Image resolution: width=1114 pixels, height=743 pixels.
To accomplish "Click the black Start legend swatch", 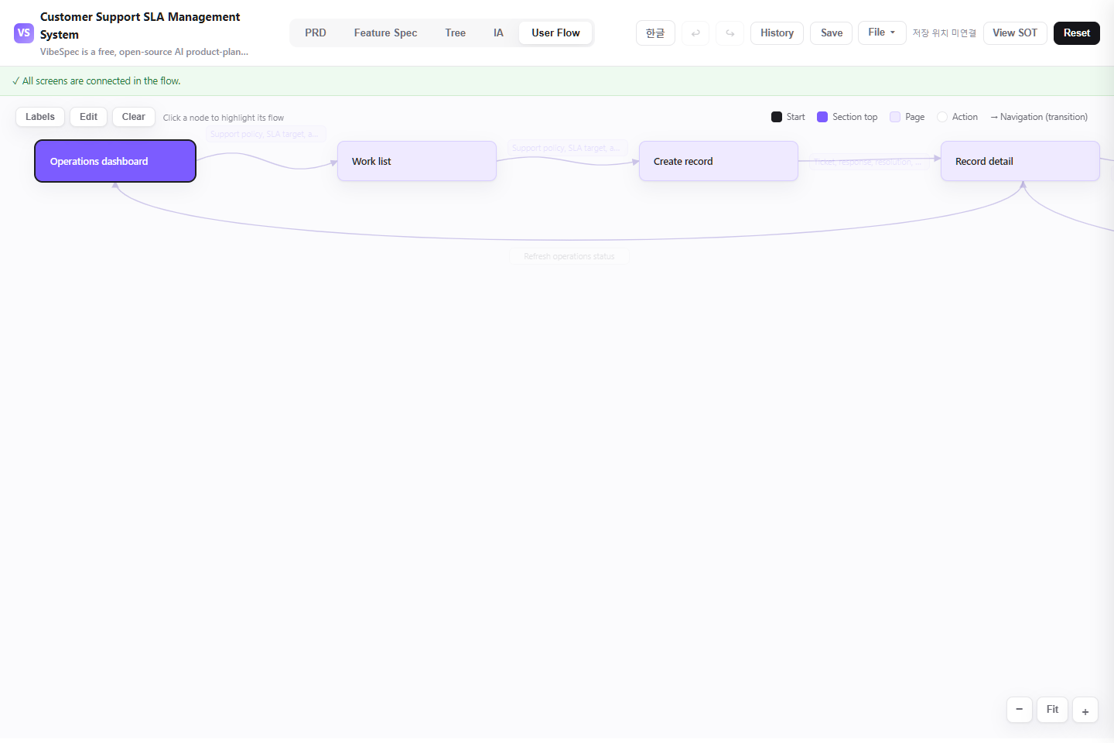I will (777, 117).
